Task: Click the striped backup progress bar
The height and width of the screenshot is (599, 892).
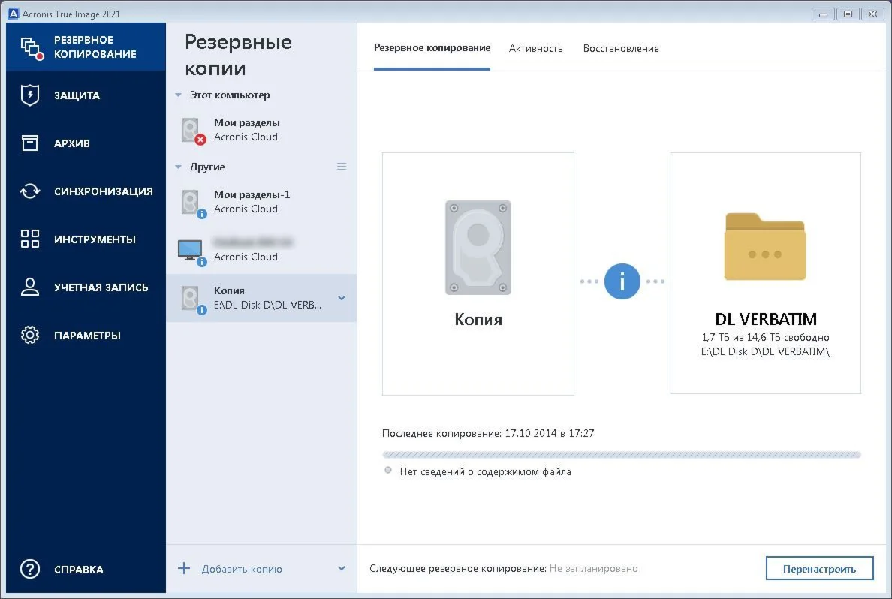Action: point(621,455)
